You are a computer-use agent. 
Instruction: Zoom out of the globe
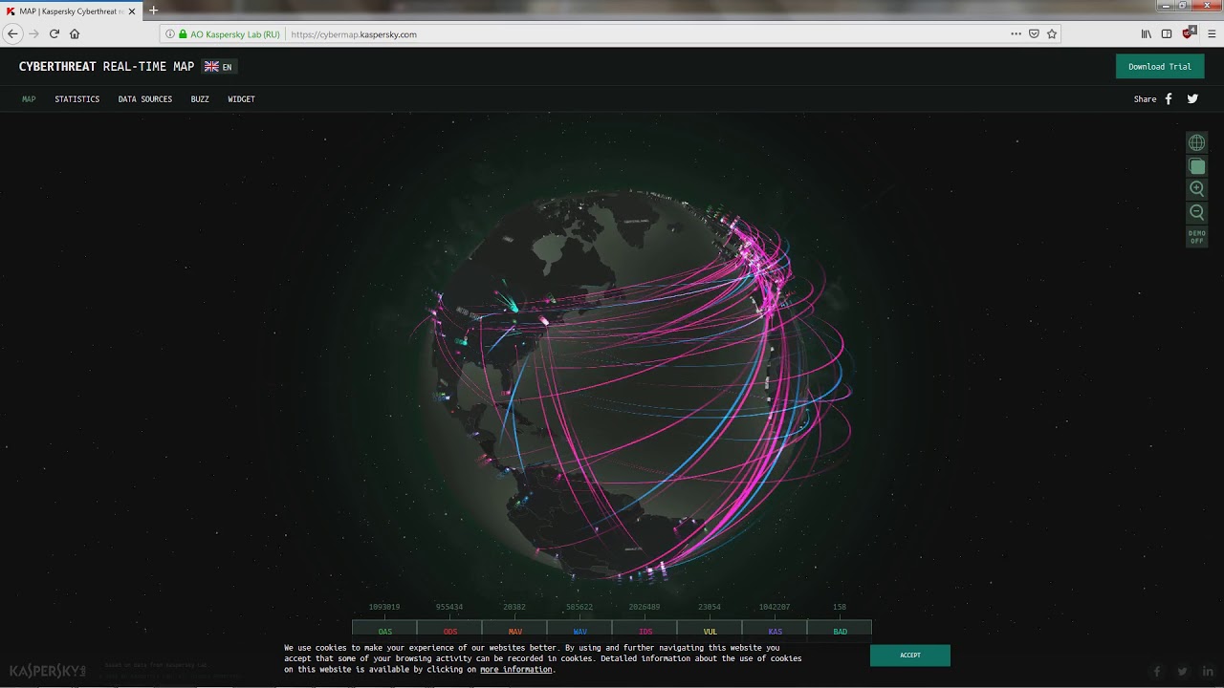point(1196,212)
